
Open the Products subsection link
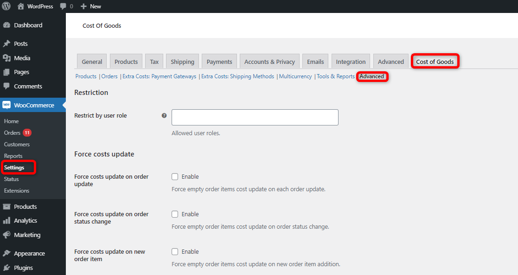tap(86, 76)
